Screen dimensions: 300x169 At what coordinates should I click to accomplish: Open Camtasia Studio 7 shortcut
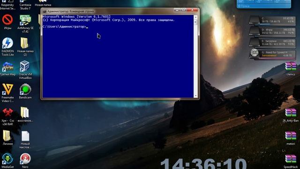pyautogui.click(x=25, y=5)
